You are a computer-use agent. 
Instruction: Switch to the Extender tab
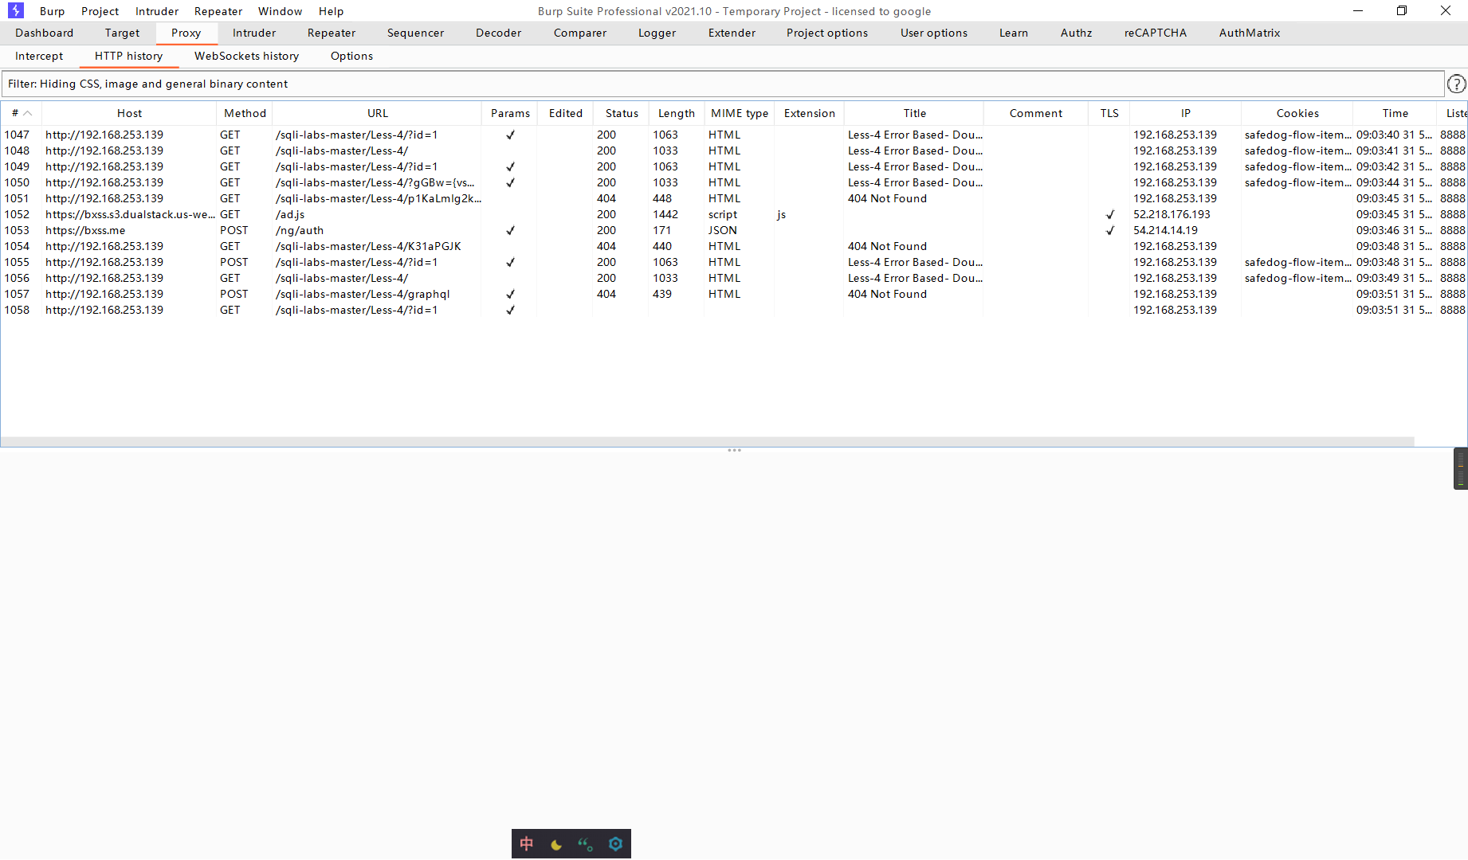click(732, 33)
